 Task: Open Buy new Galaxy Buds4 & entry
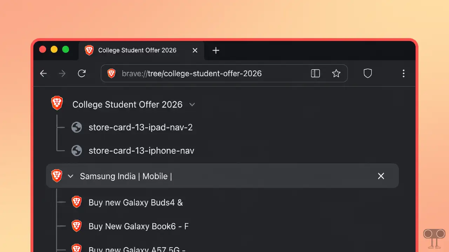[x=135, y=203]
